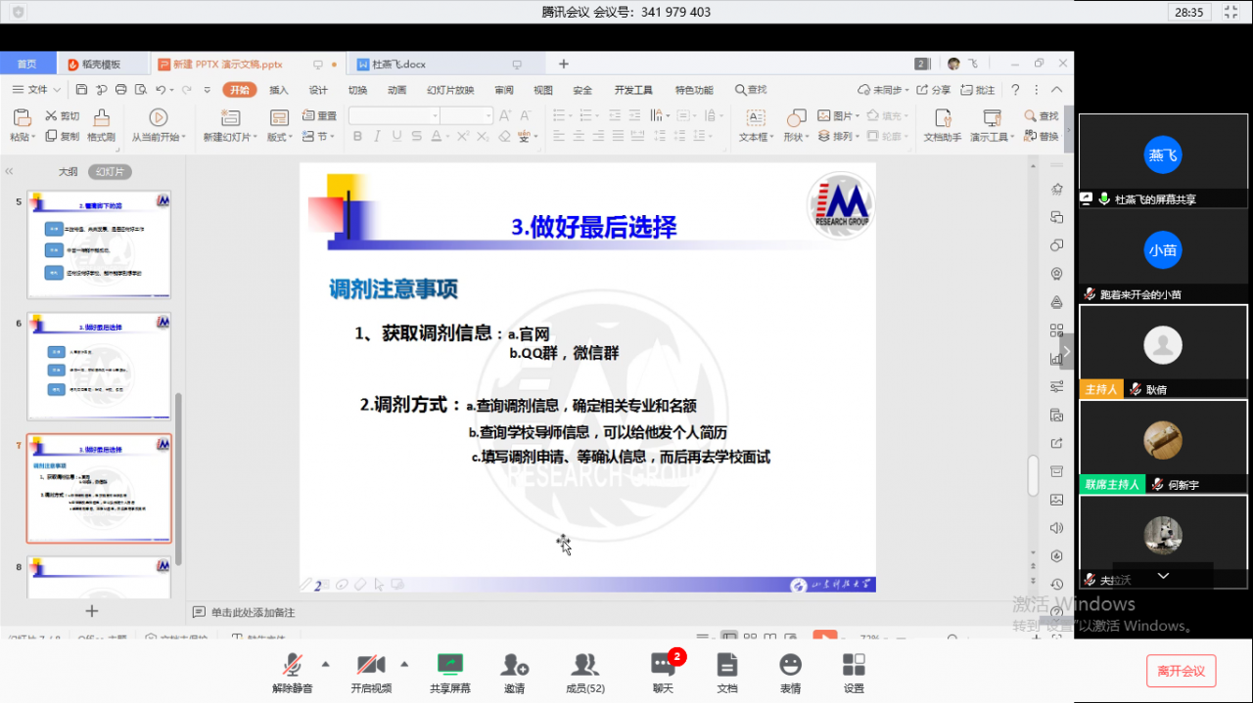
Task: Click the slide panel vertical scrollbar
Action: point(178,477)
